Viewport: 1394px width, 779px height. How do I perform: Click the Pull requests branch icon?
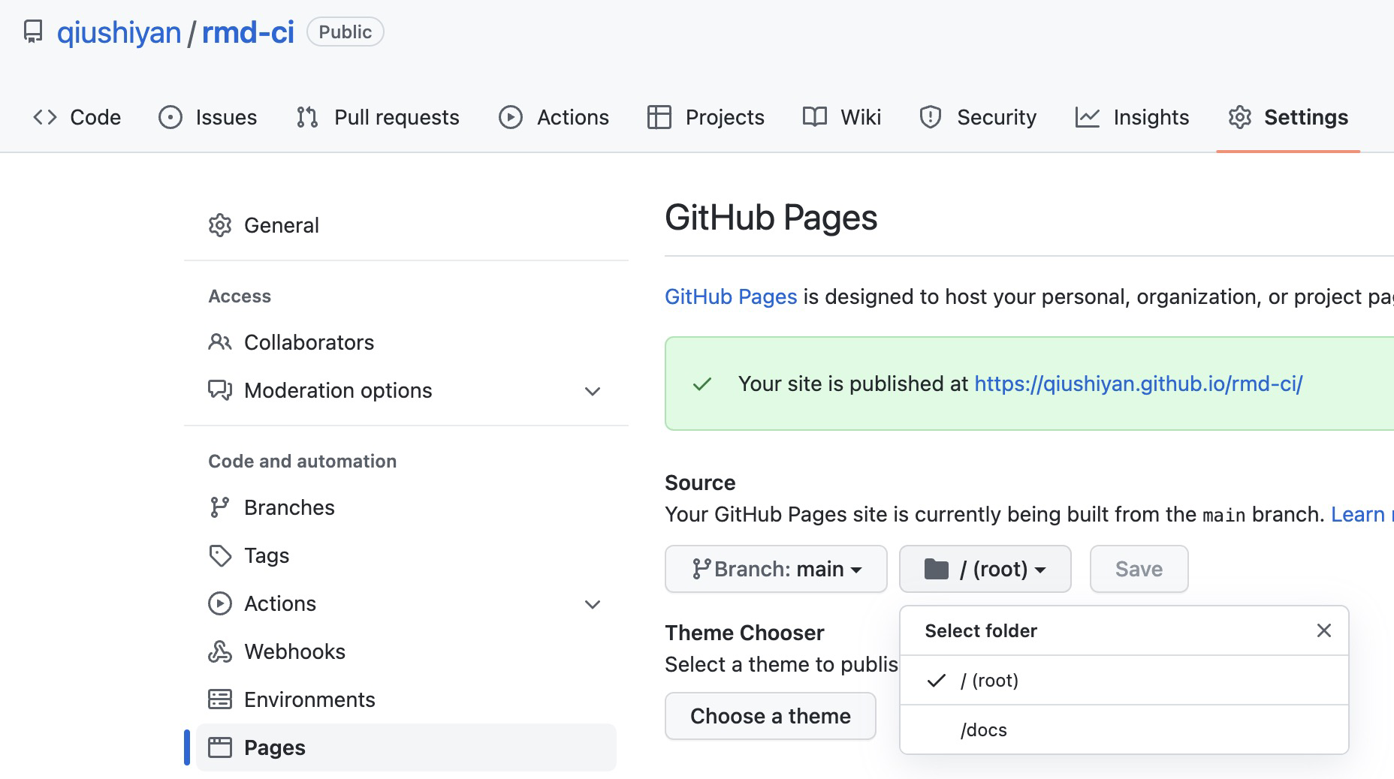click(x=307, y=117)
